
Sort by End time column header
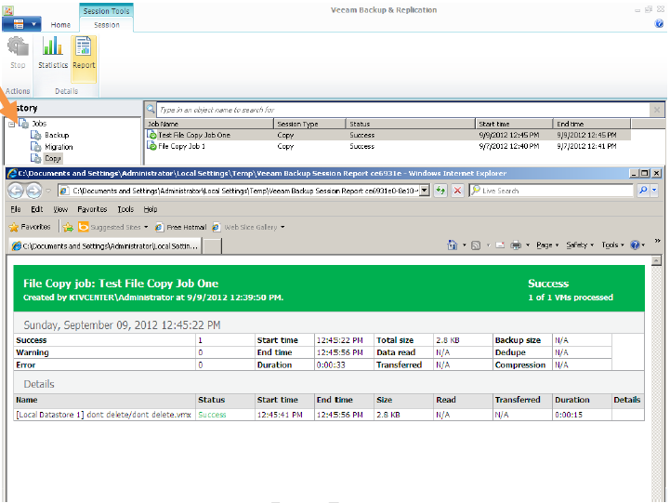(592, 124)
